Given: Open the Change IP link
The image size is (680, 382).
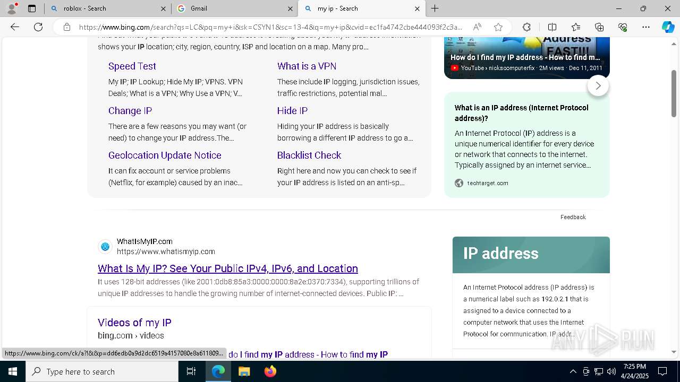Looking at the screenshot, I should 130,111.
